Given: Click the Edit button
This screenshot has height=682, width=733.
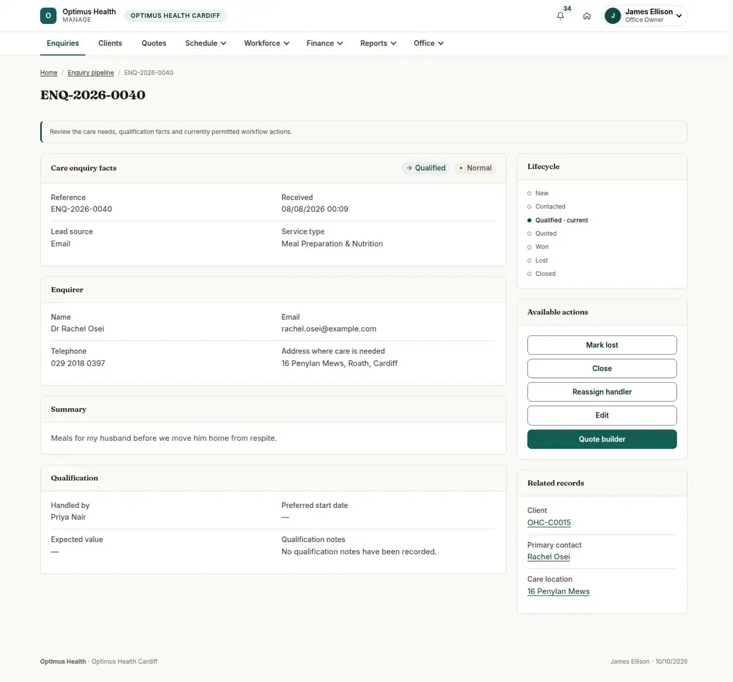Looking at the screenshot, I should tap(602, 415).
